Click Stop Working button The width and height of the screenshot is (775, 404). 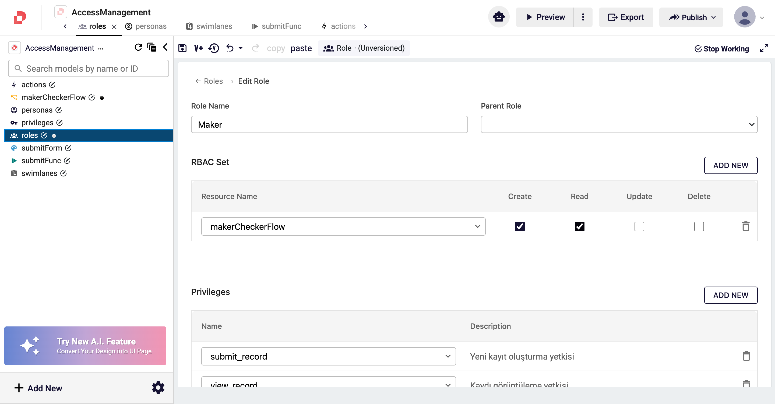point(721,48)
